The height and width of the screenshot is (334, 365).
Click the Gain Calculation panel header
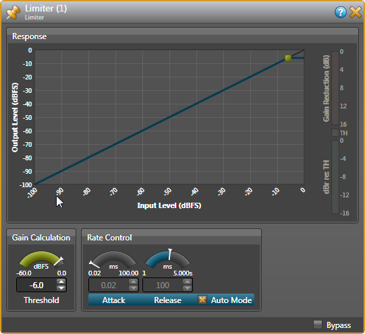pos(41,238)
